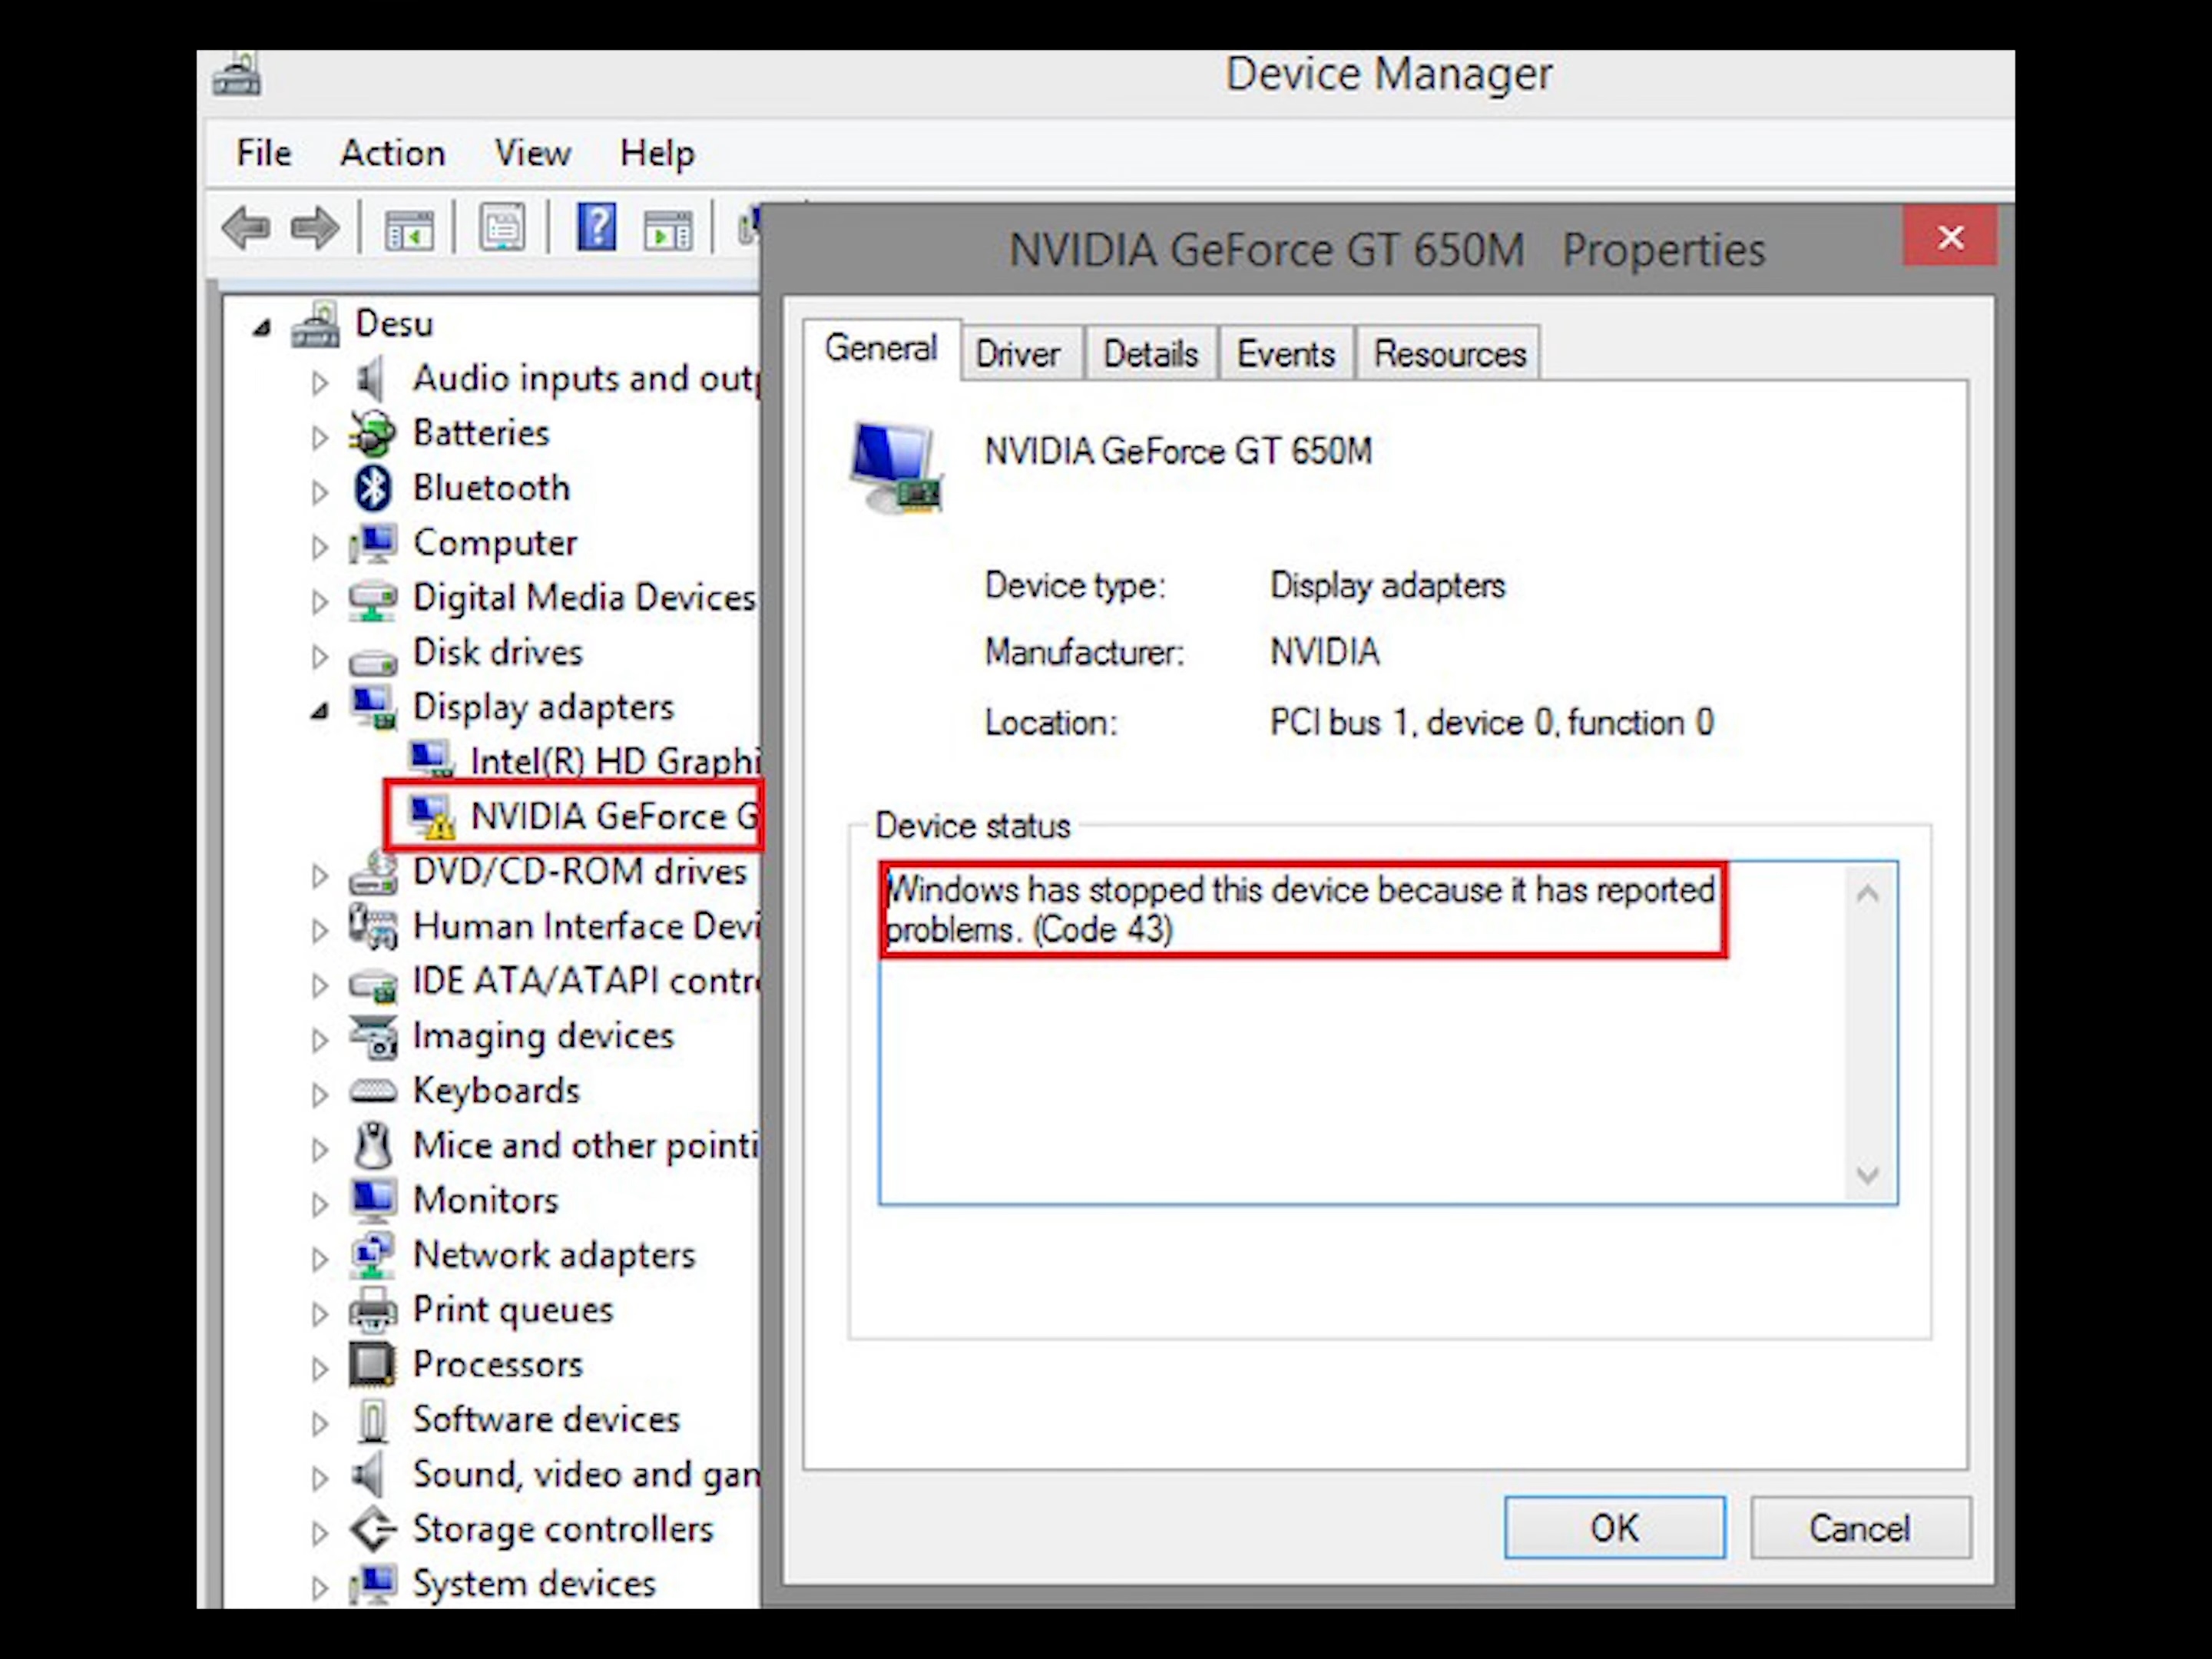This screenshot has width=2212, height=1659.
Task: Click the Bluetooth logo icon
Action: point(373,488)
